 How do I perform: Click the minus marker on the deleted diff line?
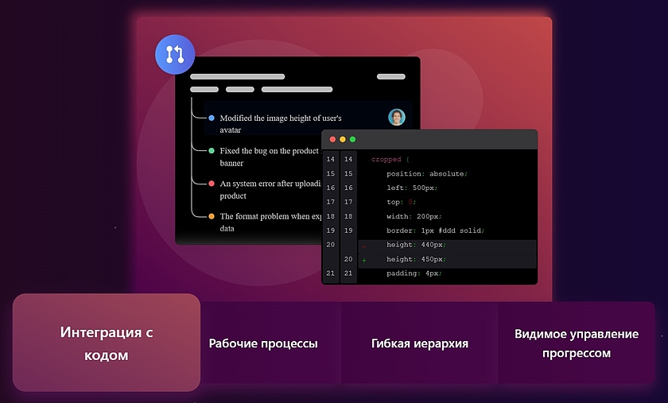(x=364, y=246)
